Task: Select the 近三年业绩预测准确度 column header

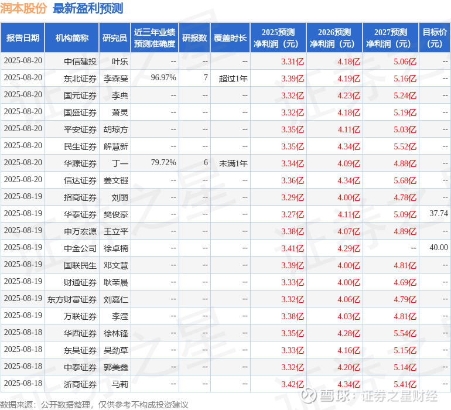Action: (x=155, y=37)
